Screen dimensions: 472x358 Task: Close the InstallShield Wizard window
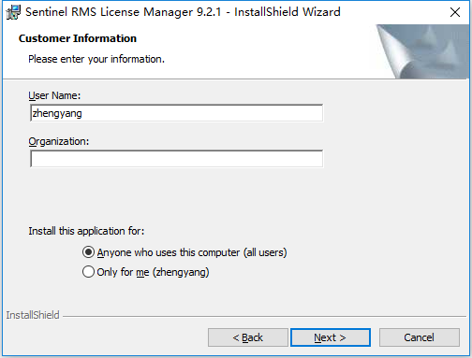[x=455, y=12]
